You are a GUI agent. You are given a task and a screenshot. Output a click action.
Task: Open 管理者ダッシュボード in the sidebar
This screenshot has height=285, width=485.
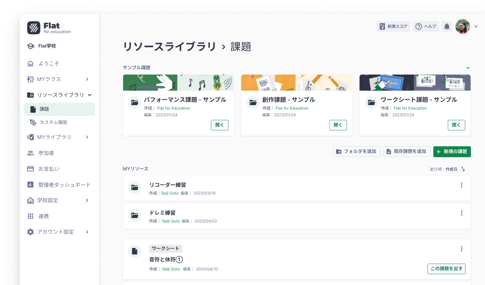[65, 185]
